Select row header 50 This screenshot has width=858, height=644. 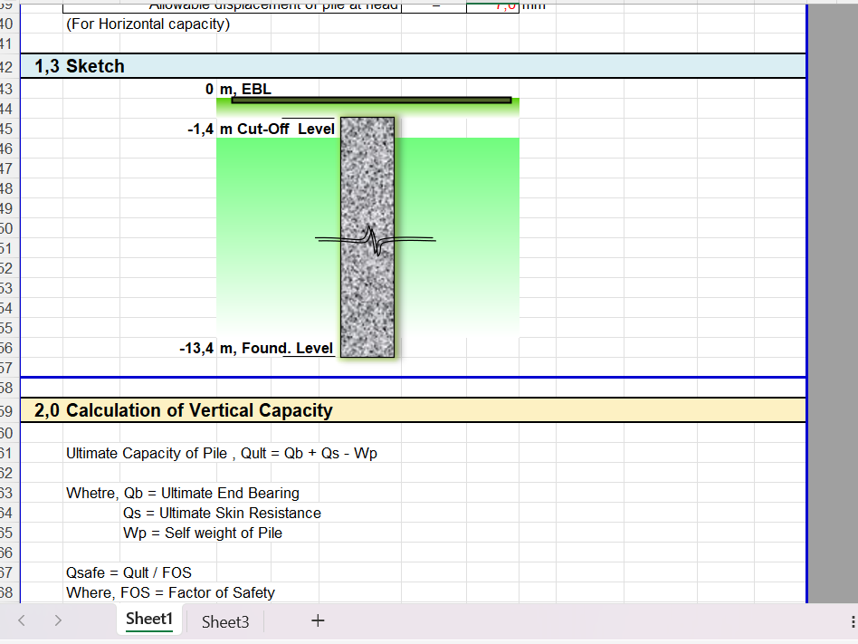click(9, 228)
